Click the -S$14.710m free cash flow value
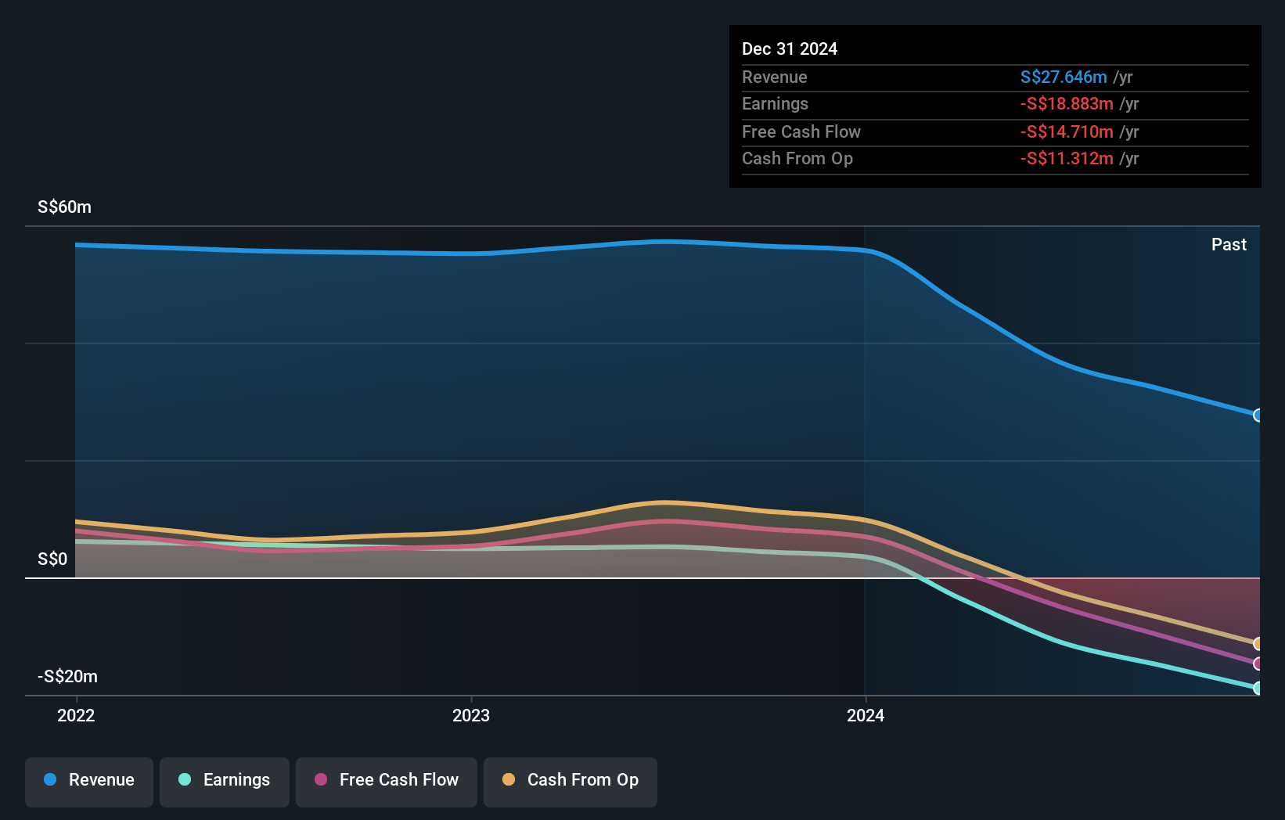The width and height of the screenshot is (1285, 820). click(x=1067, y=131)
